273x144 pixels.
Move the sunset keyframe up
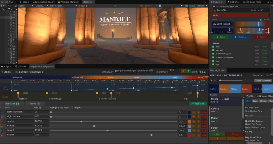tap(194, 131)
